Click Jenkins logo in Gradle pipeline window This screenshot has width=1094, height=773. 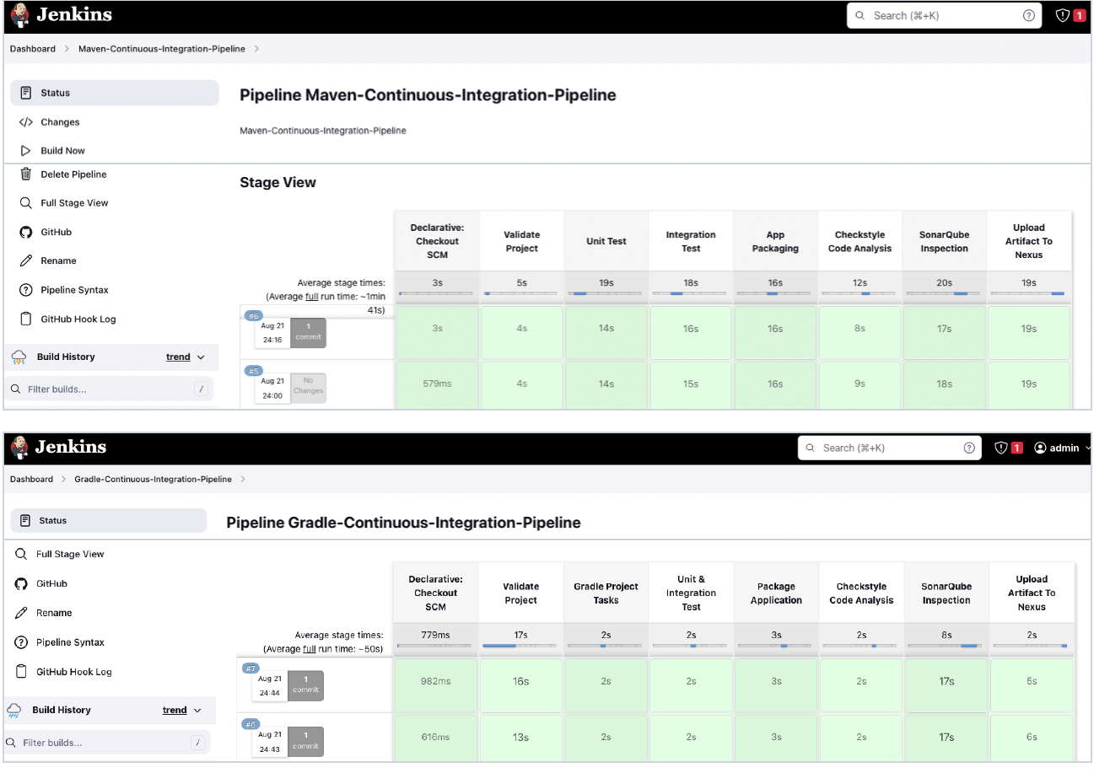pos(57,447)
